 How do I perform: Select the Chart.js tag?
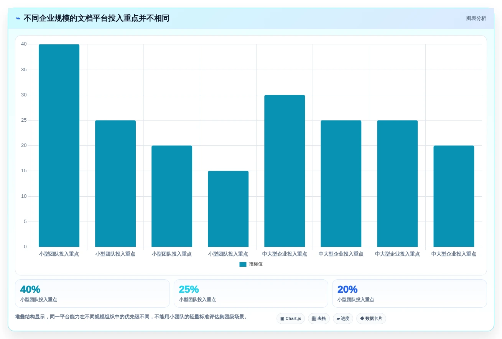[291, 318]
